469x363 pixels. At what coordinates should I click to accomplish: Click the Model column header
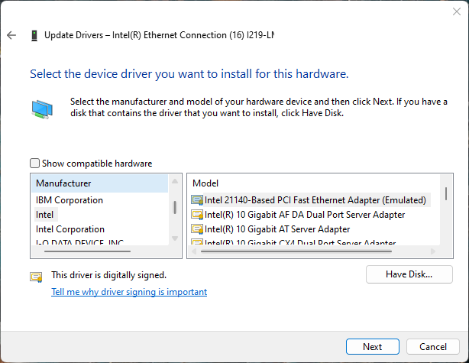pyautogui.click(x=205, y=183)
